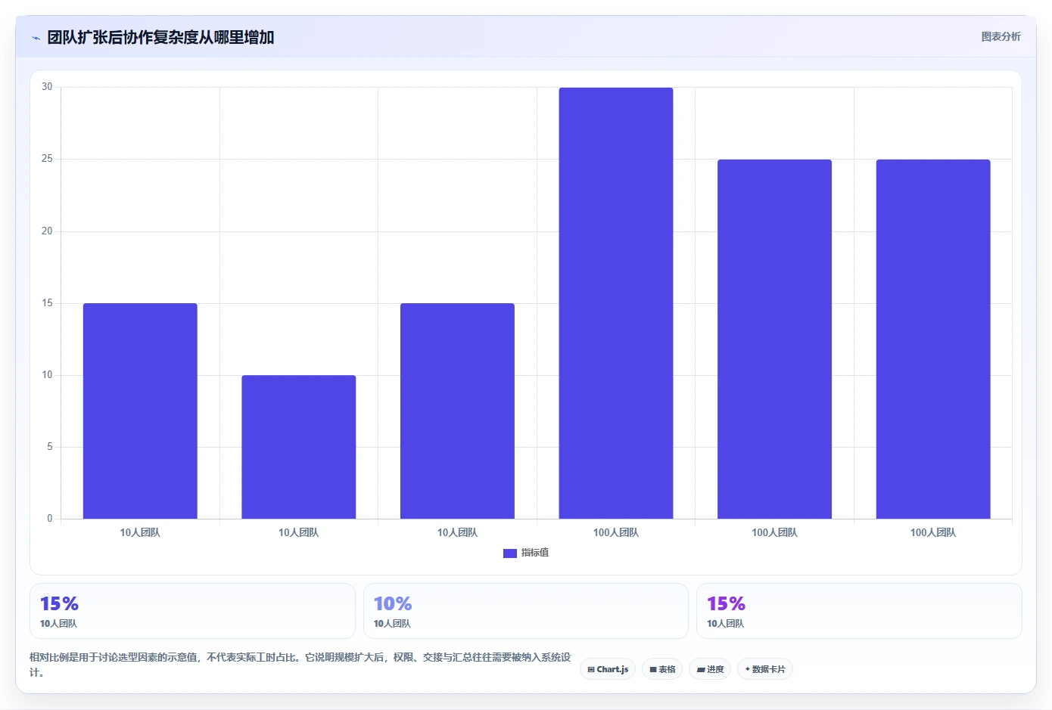
Task: Click the y-axis label 0
Action: click(50, 519)
